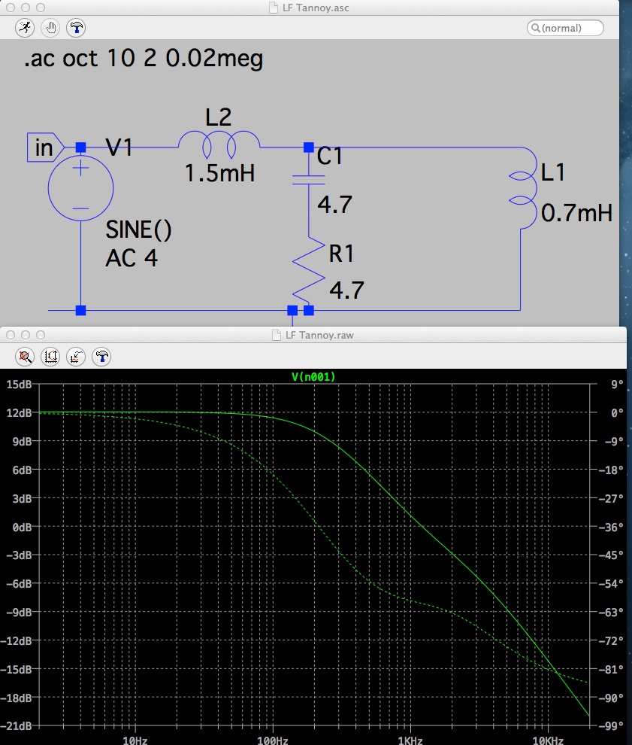Click the 0dB label on left axis
The image size is (632, 745).
tap(22, 527)
